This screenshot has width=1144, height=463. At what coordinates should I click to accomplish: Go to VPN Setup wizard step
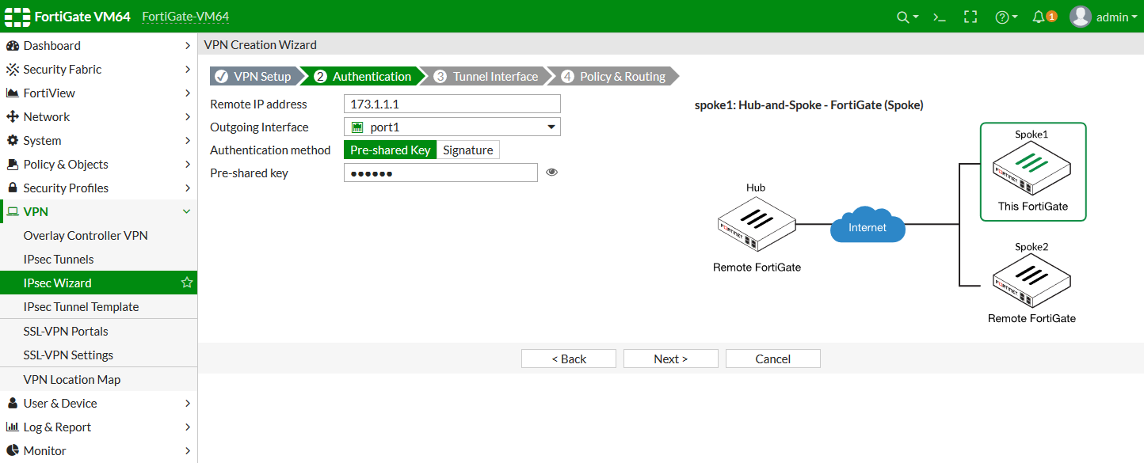point(255,76)
